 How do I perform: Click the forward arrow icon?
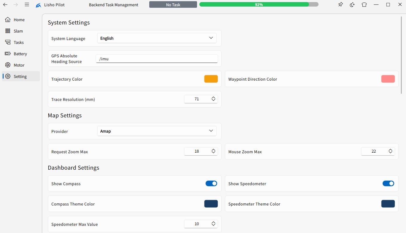pos(16,5)
